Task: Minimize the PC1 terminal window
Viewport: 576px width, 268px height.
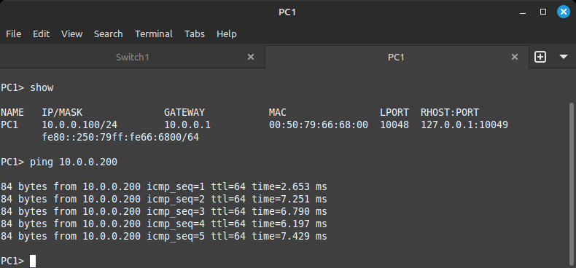Action: click(x=523, y=12)
